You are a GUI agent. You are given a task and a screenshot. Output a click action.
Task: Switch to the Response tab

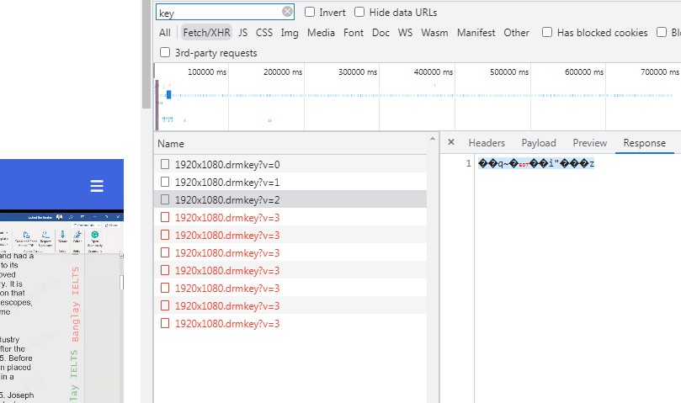coord(644,143)
